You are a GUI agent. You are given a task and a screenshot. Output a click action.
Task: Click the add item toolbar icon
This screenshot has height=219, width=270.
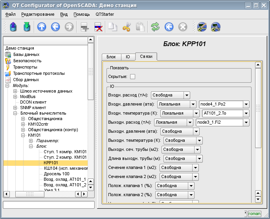pos(84,27)
